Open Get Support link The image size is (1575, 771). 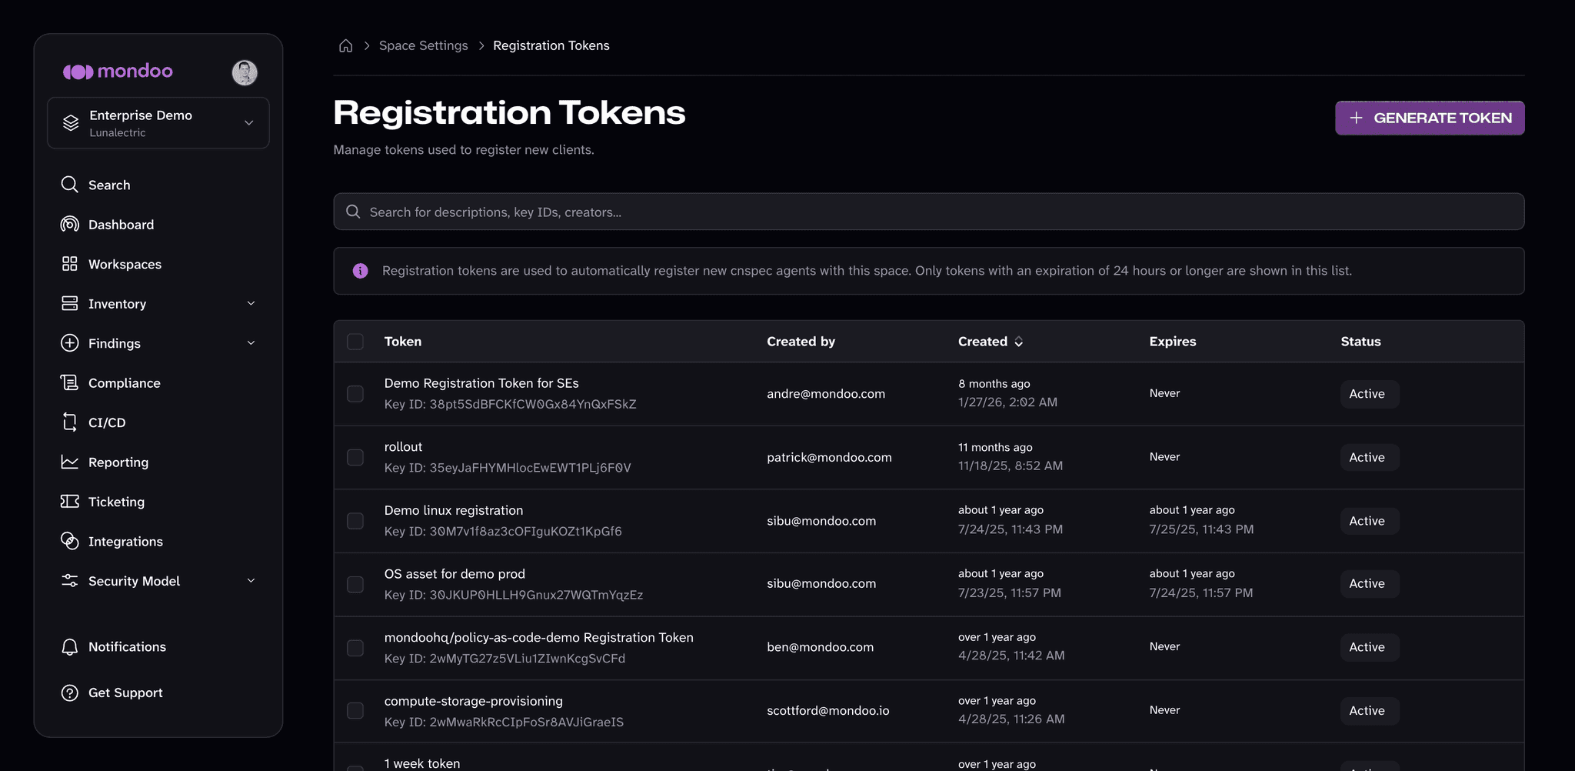[125, 693]
